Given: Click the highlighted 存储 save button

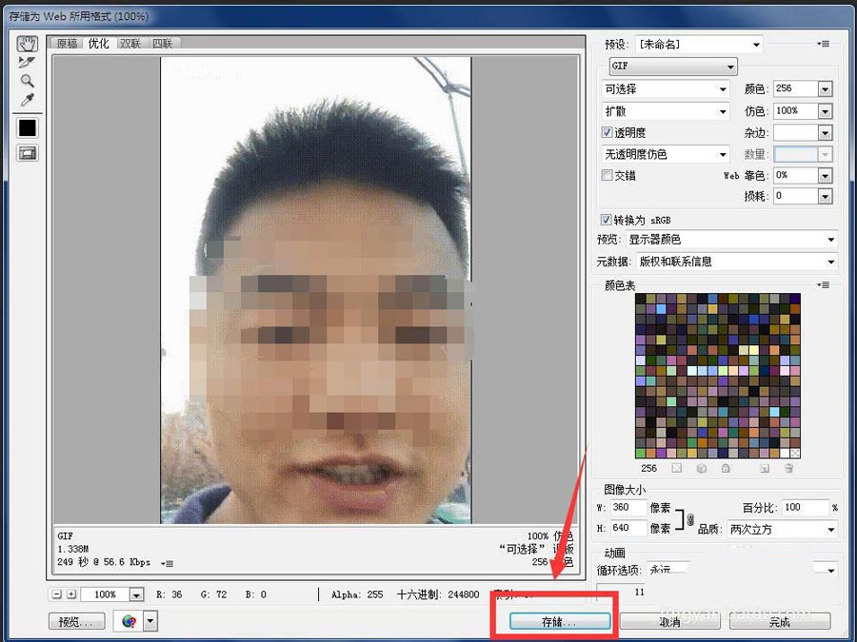Looking at the screenshot, I should pyautogui.click(x=559, y=620).
